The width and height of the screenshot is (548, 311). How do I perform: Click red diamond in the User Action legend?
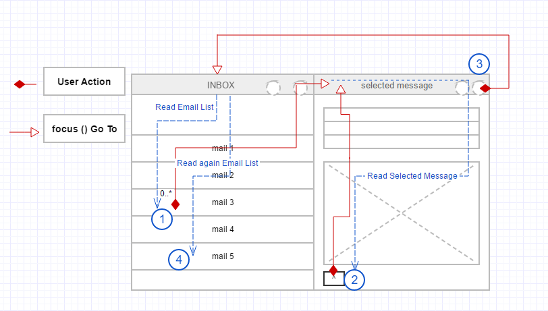point(20,84)
